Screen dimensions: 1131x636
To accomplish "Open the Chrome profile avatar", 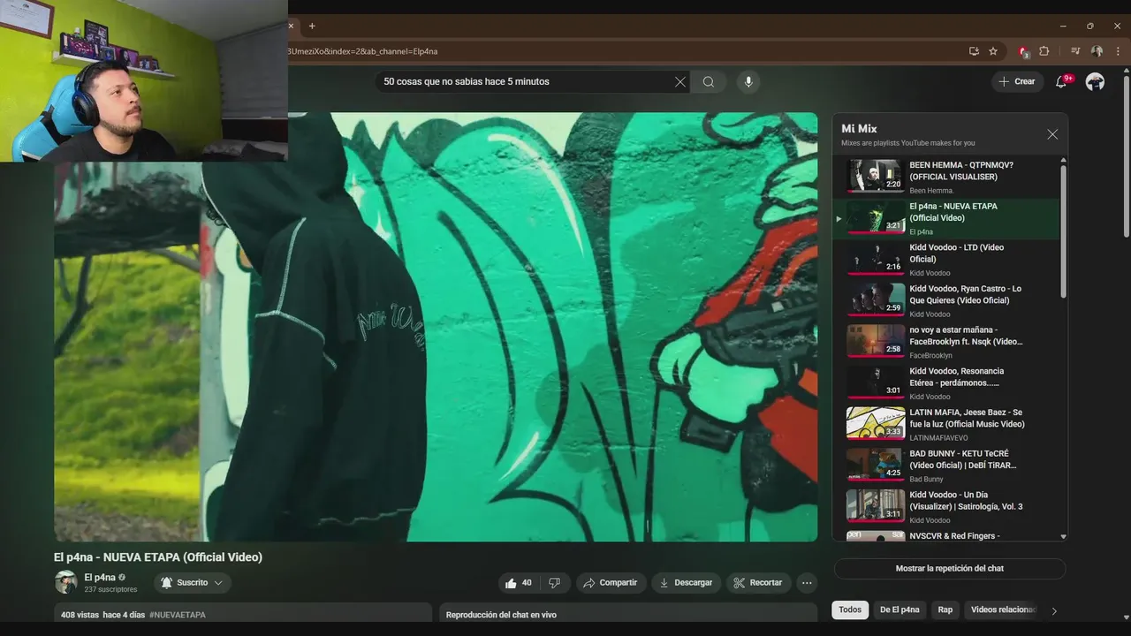I will 1097,51.
